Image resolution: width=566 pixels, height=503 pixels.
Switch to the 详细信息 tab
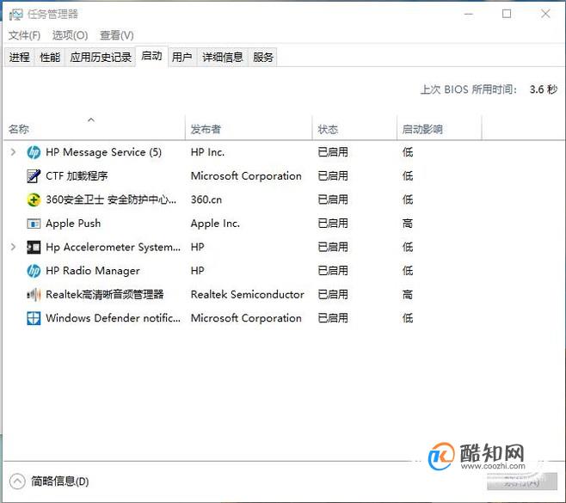pyautogui.click(x=222, y=57)
